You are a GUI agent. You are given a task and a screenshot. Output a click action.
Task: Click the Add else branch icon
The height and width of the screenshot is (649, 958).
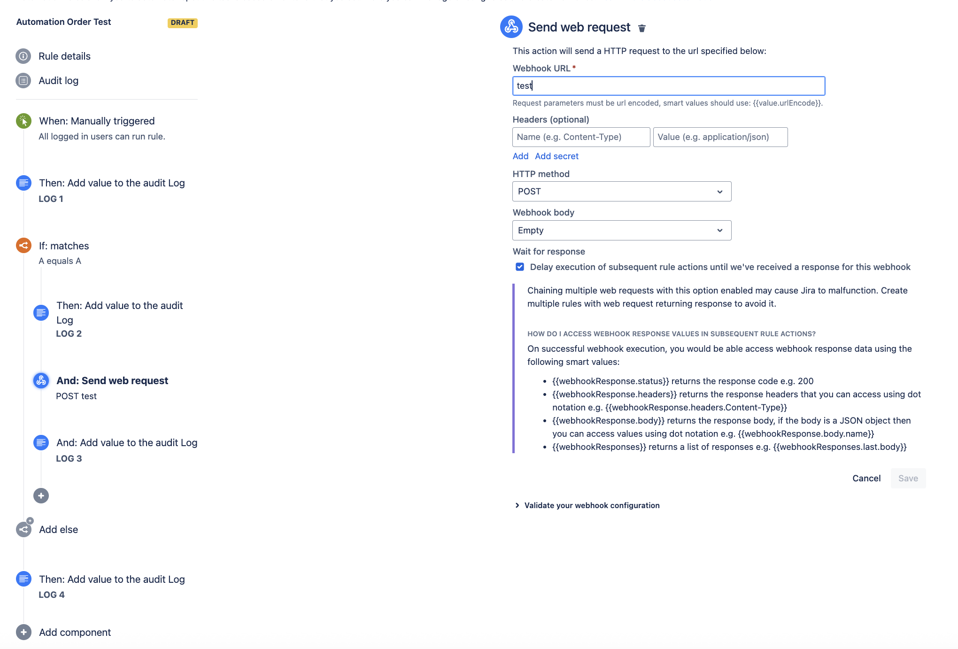tap(23, 529)
